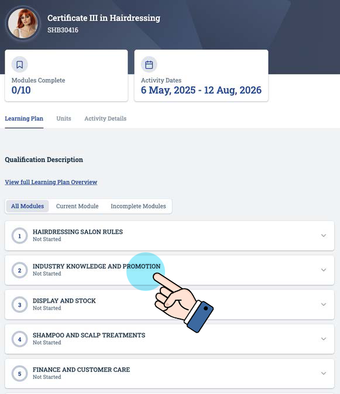The image size is (340, 394).
Task: Open View full Learning Plan Overview link
Action: [51, 182]
